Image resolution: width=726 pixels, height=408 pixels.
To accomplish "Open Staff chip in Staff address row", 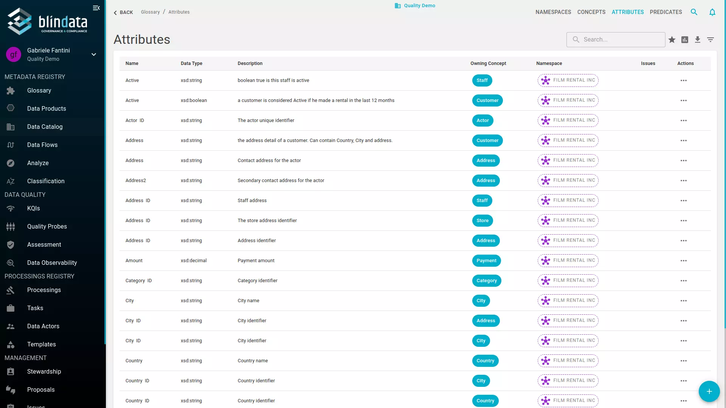I will click(x=482, y=201).
